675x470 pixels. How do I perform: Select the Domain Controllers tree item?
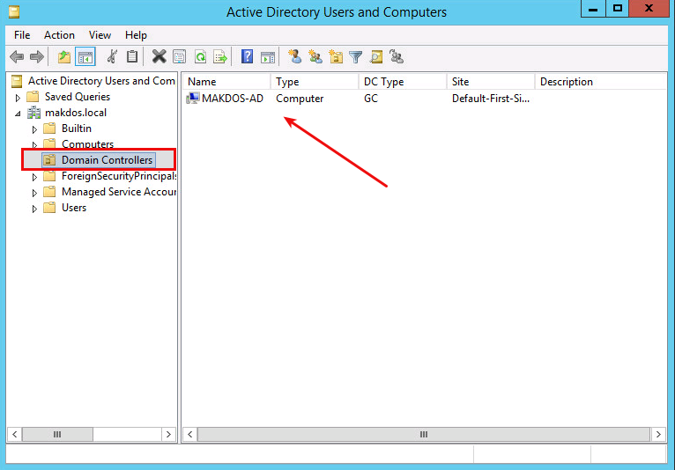pos(107,160)
